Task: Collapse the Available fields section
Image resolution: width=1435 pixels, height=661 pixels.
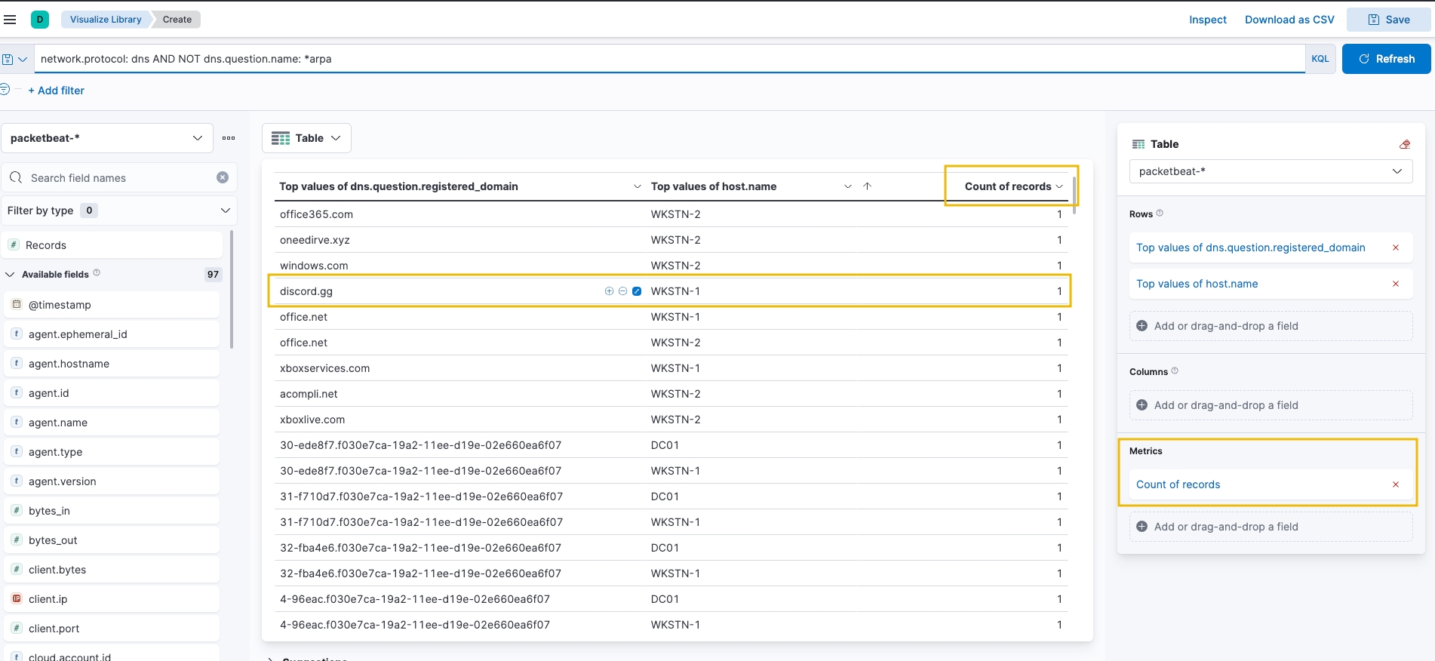Action: click(x=10, y=275)
